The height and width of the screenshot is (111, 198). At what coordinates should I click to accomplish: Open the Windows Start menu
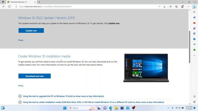(65, 108)
